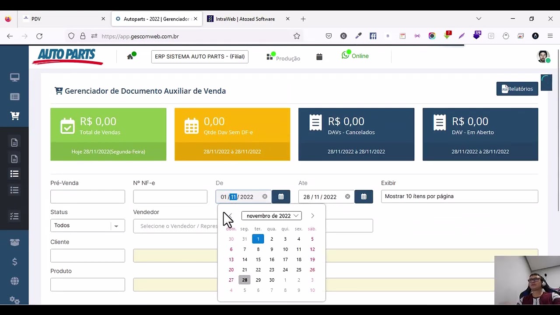The width and height of the screenshot is (560, 315).
Task: Click the Nº NF-e input field
Action: (170, 197)
